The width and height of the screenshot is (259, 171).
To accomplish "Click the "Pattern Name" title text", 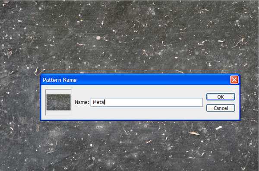I will pos(60,80).
